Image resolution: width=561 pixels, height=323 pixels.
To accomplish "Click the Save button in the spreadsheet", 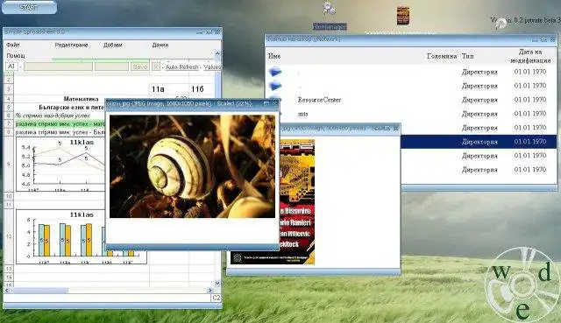I will pos(140,67).
